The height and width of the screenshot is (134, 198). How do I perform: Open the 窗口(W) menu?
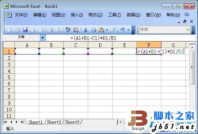pyautogui.click(x=154, y=15)
